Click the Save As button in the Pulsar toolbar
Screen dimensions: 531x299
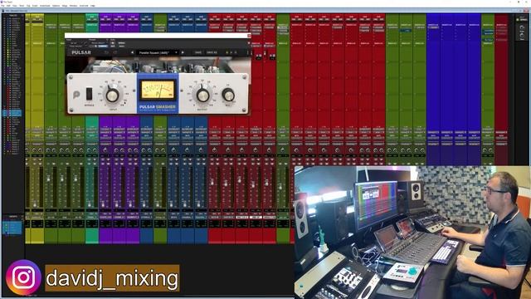pos(212,52)
